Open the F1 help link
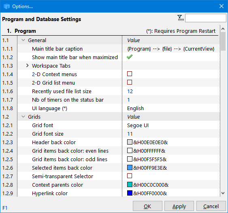The width and height of the screenshot is (228, 213). 5,208
